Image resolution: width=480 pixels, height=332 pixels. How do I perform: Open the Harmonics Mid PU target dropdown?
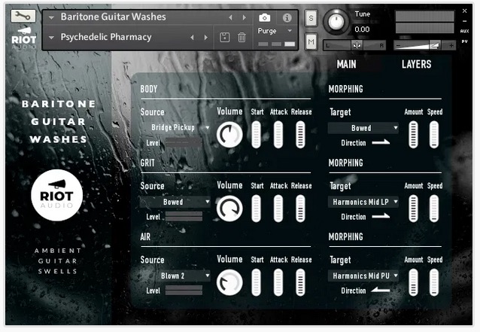[363, 276]
